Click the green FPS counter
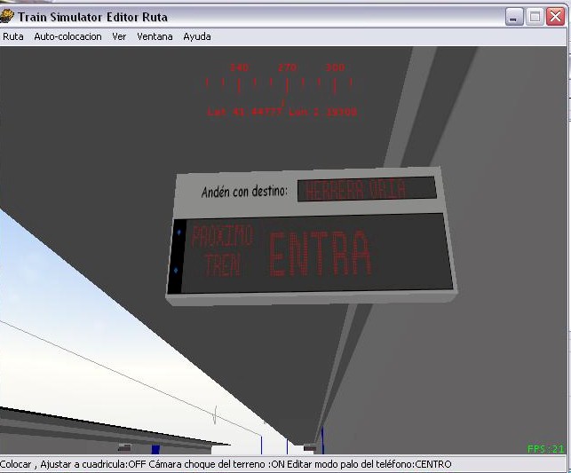571x473 pixels. click(x=545, y=449)
